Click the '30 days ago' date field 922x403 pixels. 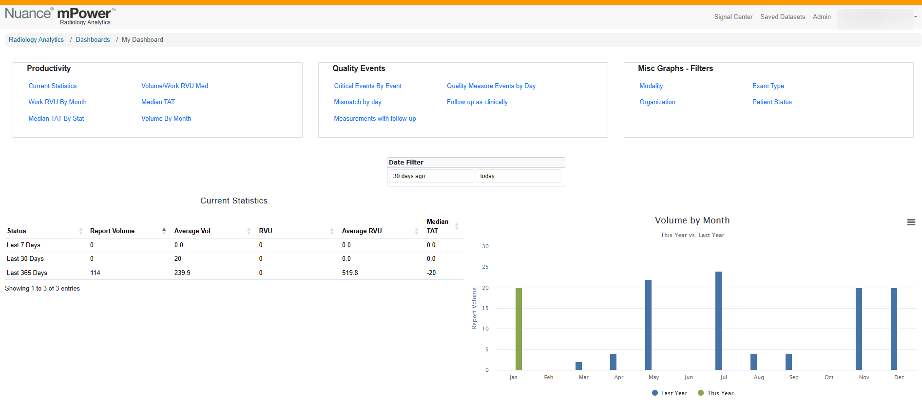coord(431,176)
